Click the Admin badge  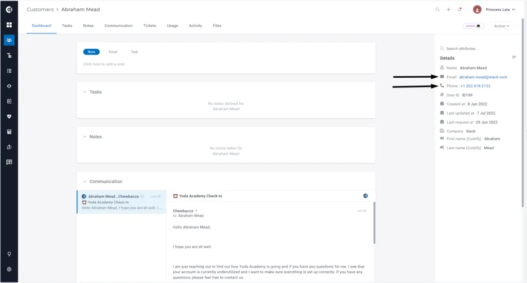click(473, 26)
